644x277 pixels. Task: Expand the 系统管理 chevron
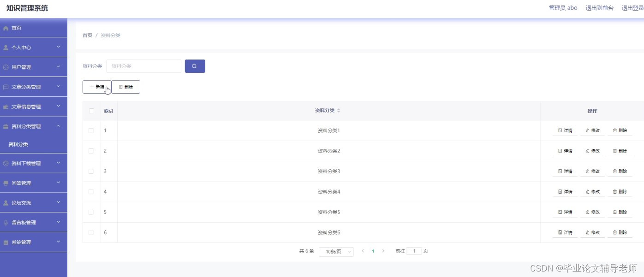tap(59, 242)
